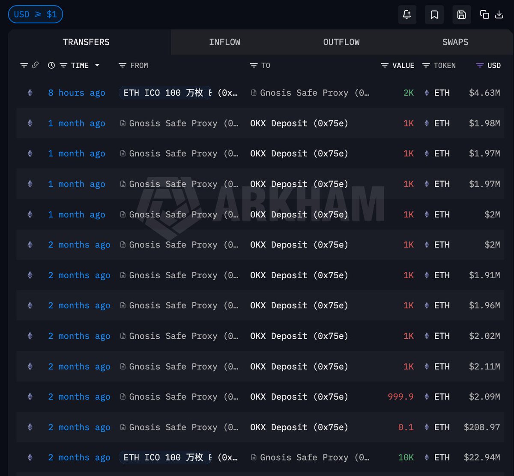Click the 10K value cell
The width and height of the screenshot is (514, 476).
tap(406, 458)
